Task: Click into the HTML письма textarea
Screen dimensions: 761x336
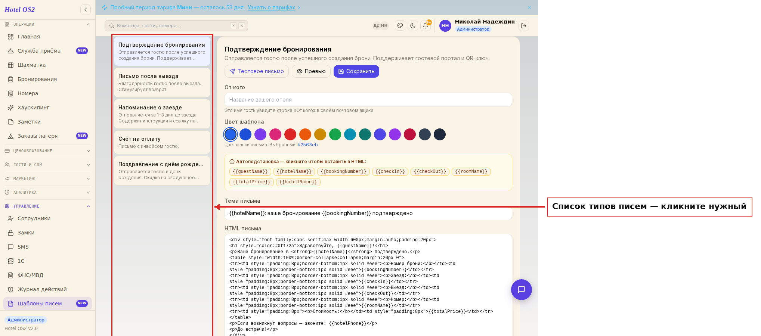Action: [x=368, y=285]
